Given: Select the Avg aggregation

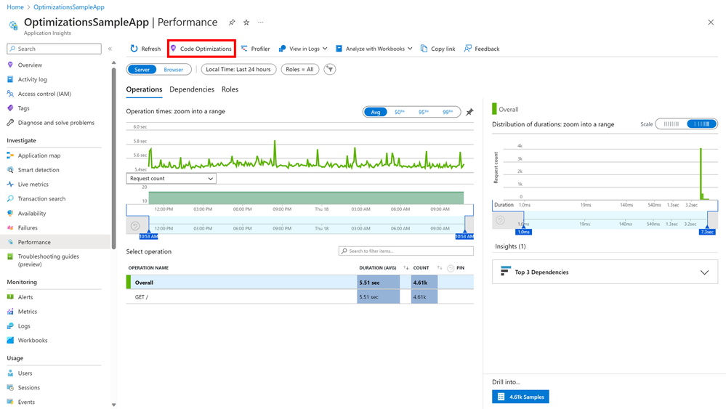Looking at the screenshot, I should (x=376, y=112).
